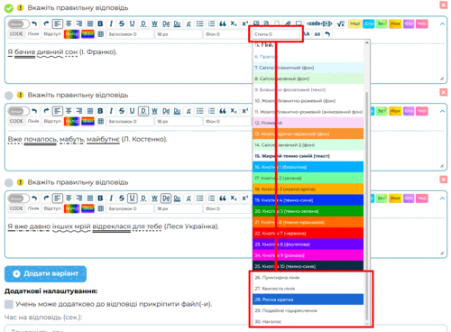Undo last action in second editor
Screen dimensions: 451x332
click(34, 111)
